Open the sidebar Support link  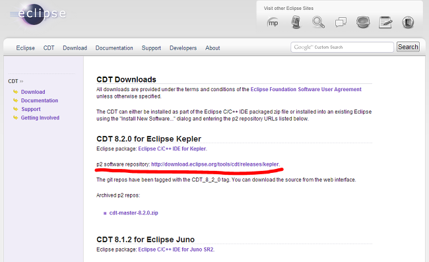31,109
